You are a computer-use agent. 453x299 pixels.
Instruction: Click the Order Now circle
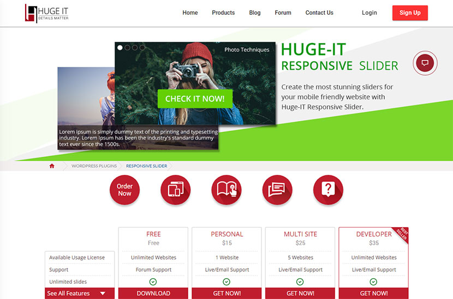click(x=124, y=190)
